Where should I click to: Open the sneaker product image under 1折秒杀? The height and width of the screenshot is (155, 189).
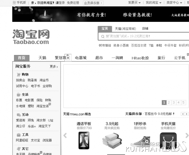[x=140, y=142]
